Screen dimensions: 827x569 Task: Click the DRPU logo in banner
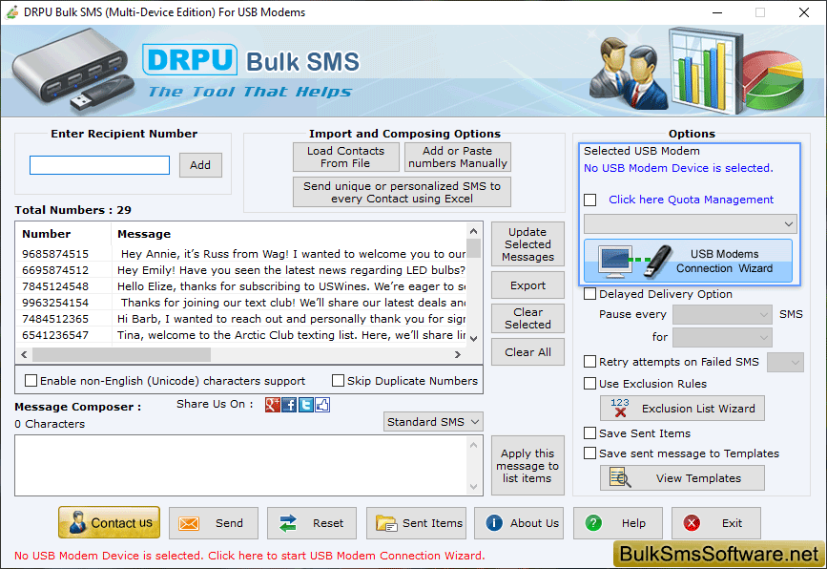(x=190, y=59)
